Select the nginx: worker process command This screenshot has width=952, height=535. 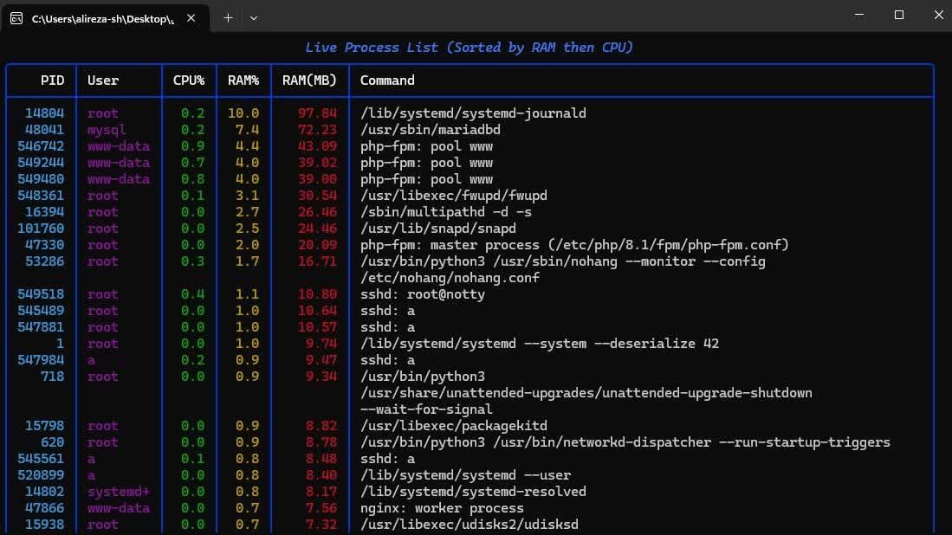click(442, 507)
